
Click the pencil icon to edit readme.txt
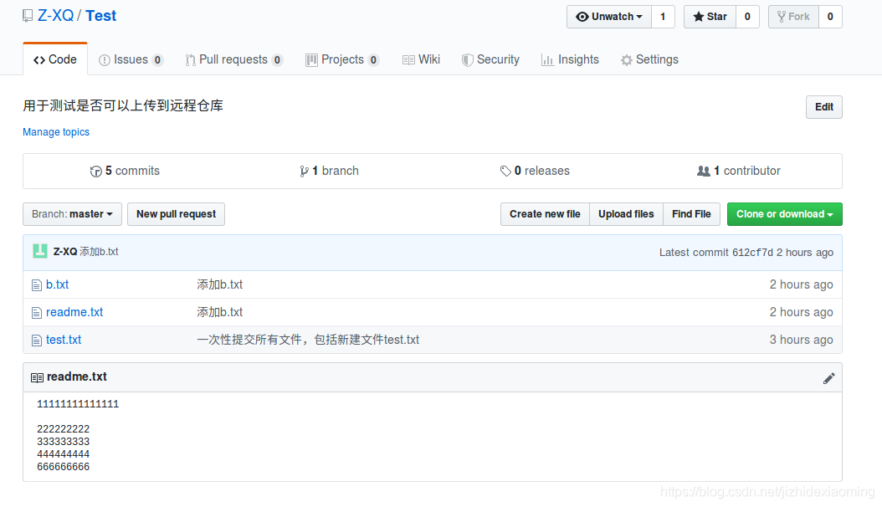point(828,378)
